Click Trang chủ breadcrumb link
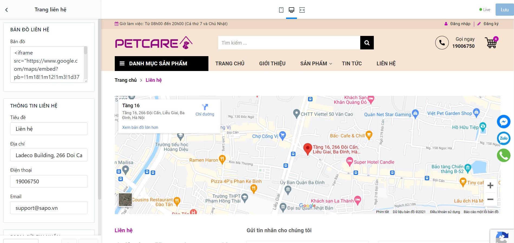Image resolution: width=514 pixels, height=243 pixels. pyautogui.click(x=126, y=80)
